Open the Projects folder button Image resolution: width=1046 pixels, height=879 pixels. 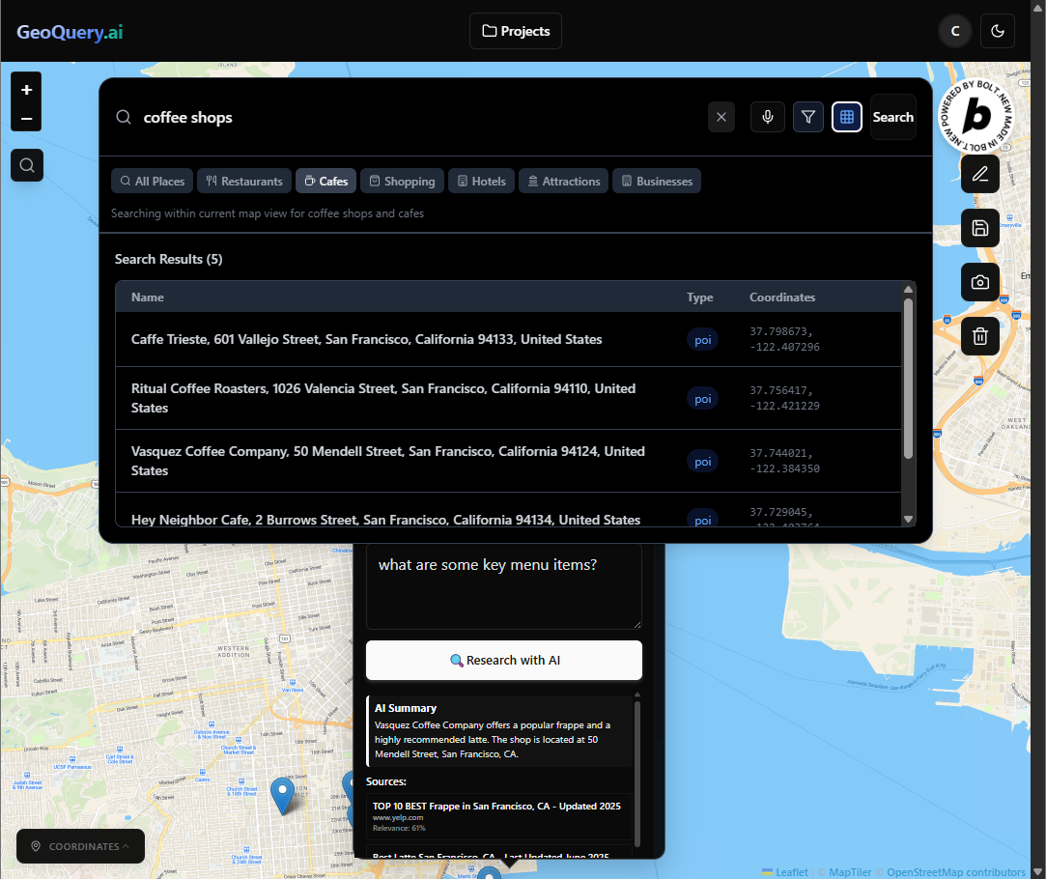516,31
